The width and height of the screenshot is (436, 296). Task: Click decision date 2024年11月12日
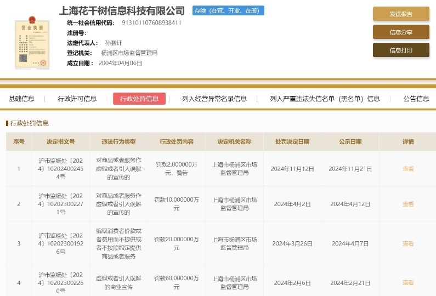[292, 169]
